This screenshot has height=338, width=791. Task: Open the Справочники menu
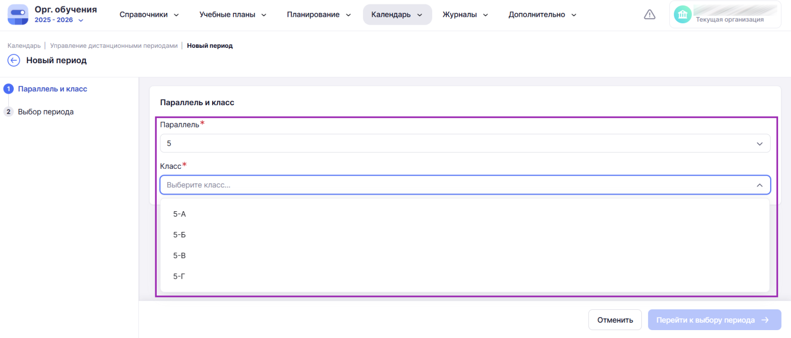(149, 15)
